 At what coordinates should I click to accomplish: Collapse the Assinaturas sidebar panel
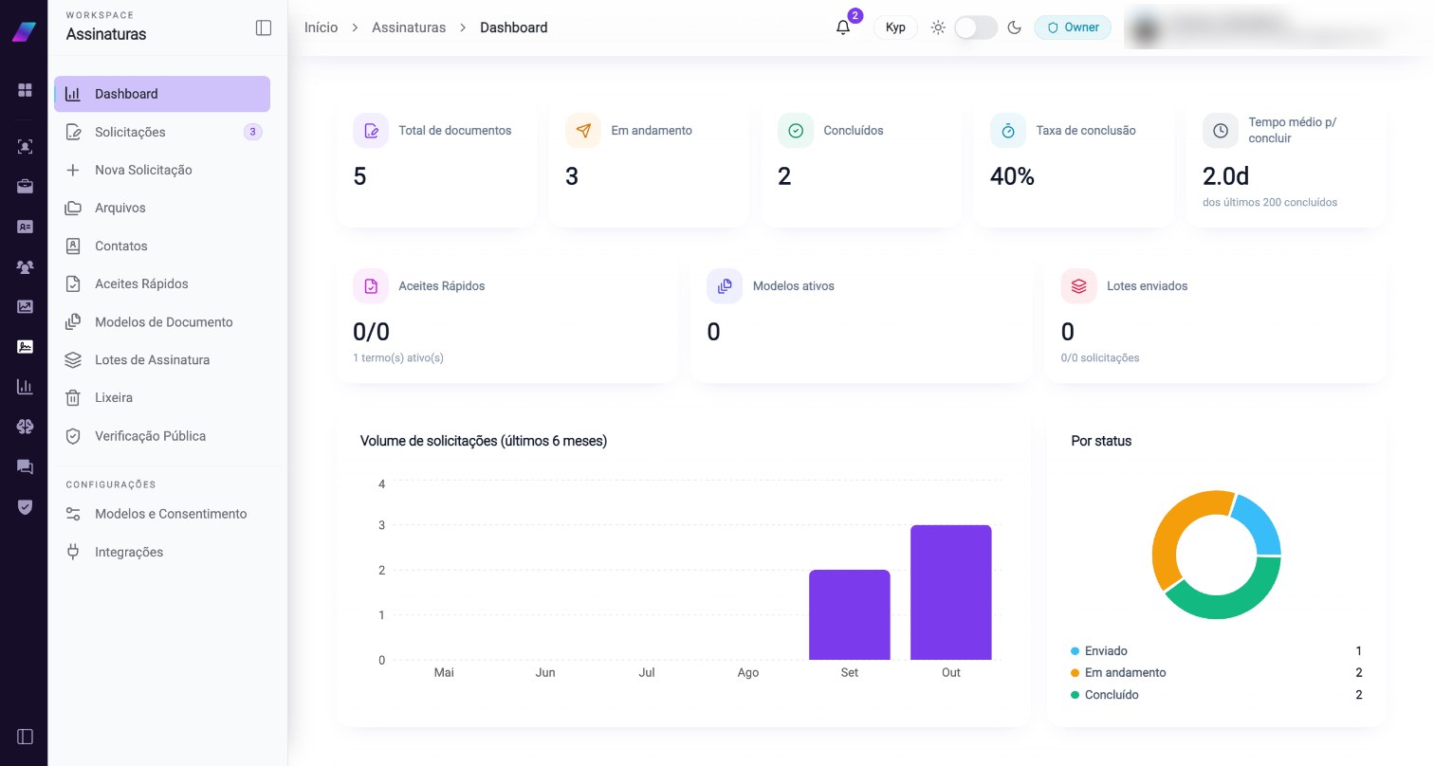tap(264, 28)
